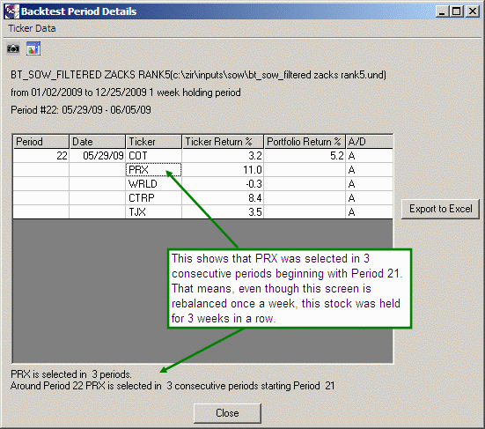Image resolution: width=485 pixels, height=429 pixels.
Task: Click the Close button
Action: 227,413
